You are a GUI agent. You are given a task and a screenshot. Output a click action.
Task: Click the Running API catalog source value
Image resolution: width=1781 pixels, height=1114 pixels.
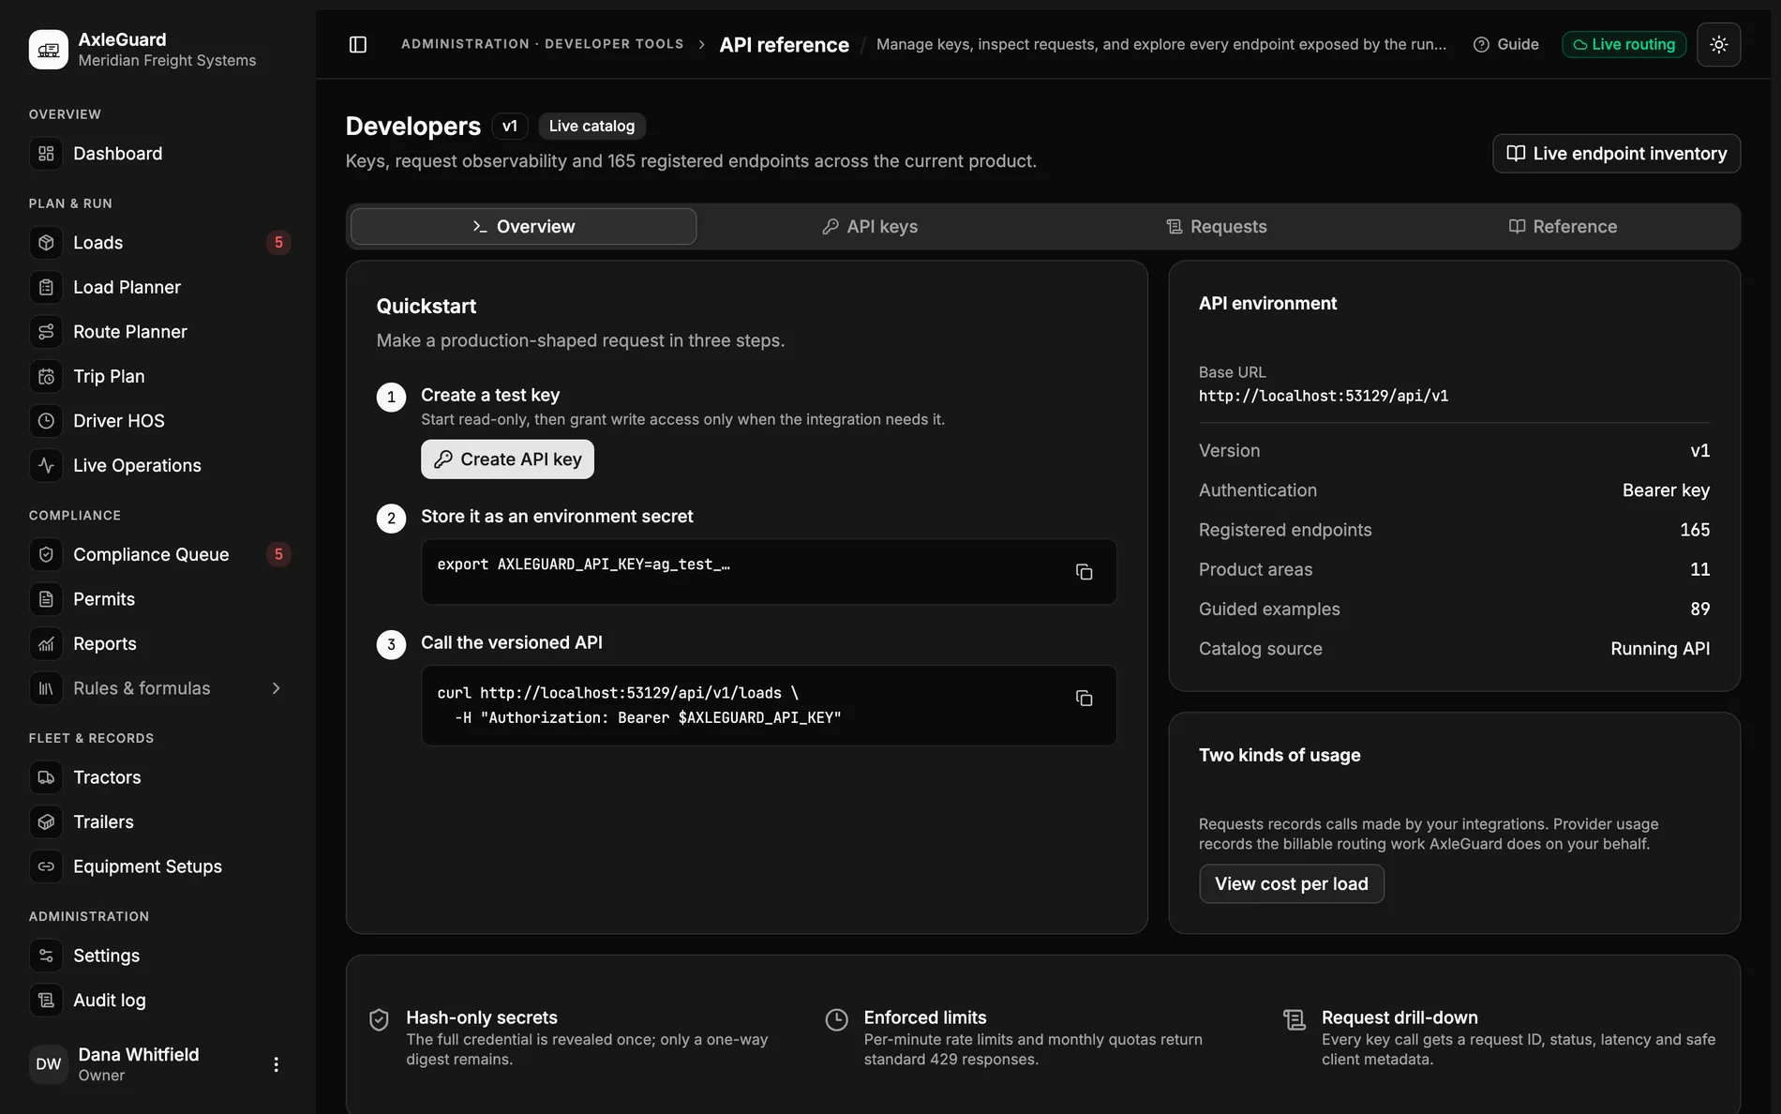(1660, 649)
